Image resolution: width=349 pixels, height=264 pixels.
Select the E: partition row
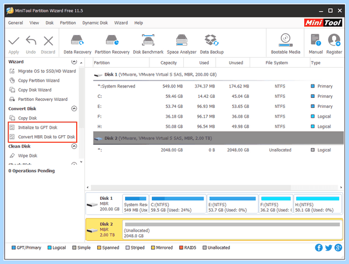(x=218, y=107)
